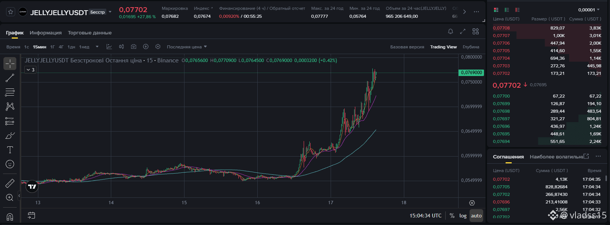Show next ticker stats with right arrow
610x225 pixels.
[464, 12]
